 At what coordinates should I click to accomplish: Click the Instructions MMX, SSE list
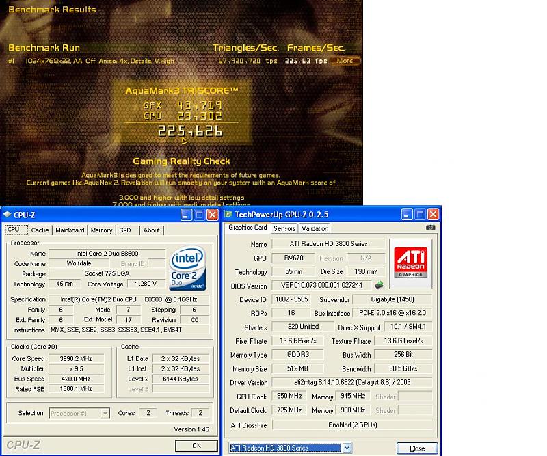(x=129, y=330)
